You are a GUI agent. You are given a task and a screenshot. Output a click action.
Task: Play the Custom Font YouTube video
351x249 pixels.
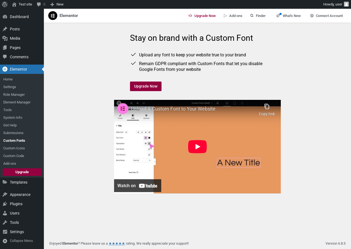[197, 147]
